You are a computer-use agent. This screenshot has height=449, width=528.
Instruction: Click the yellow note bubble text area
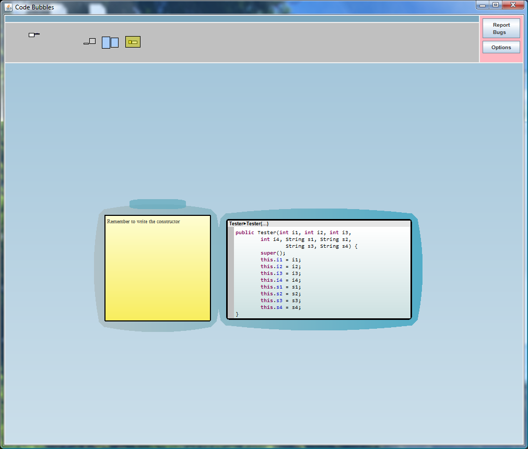158,268
